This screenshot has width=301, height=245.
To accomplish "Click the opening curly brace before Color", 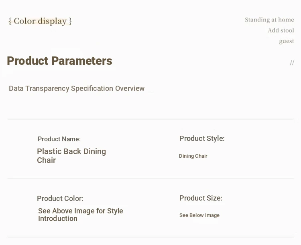I will [10, 21].
